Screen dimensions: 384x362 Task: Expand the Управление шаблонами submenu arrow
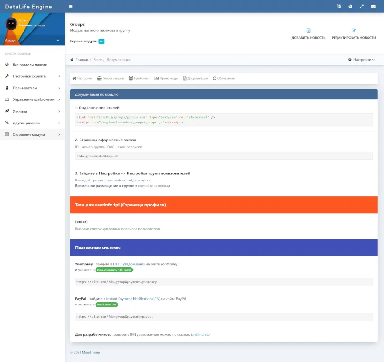click(x=59, y=99)
